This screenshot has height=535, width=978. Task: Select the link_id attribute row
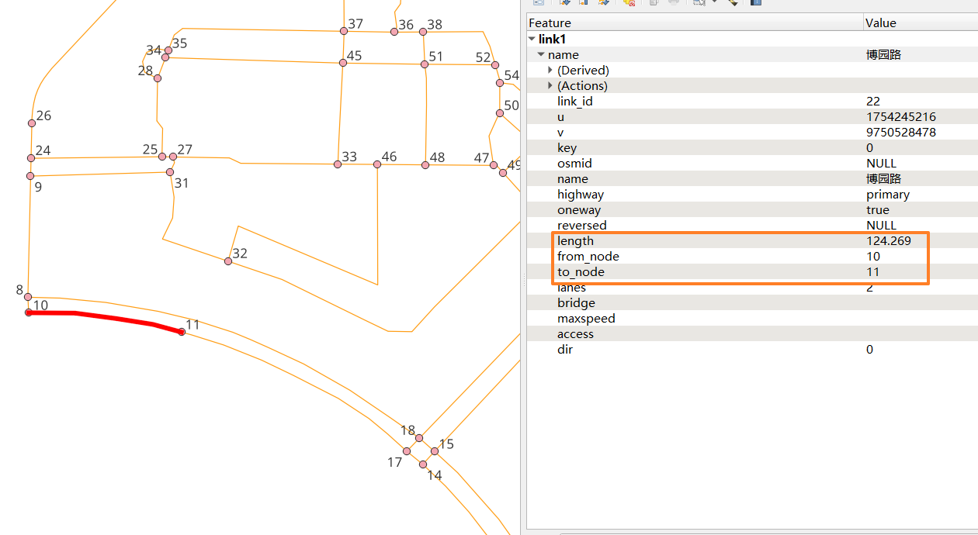752,101
